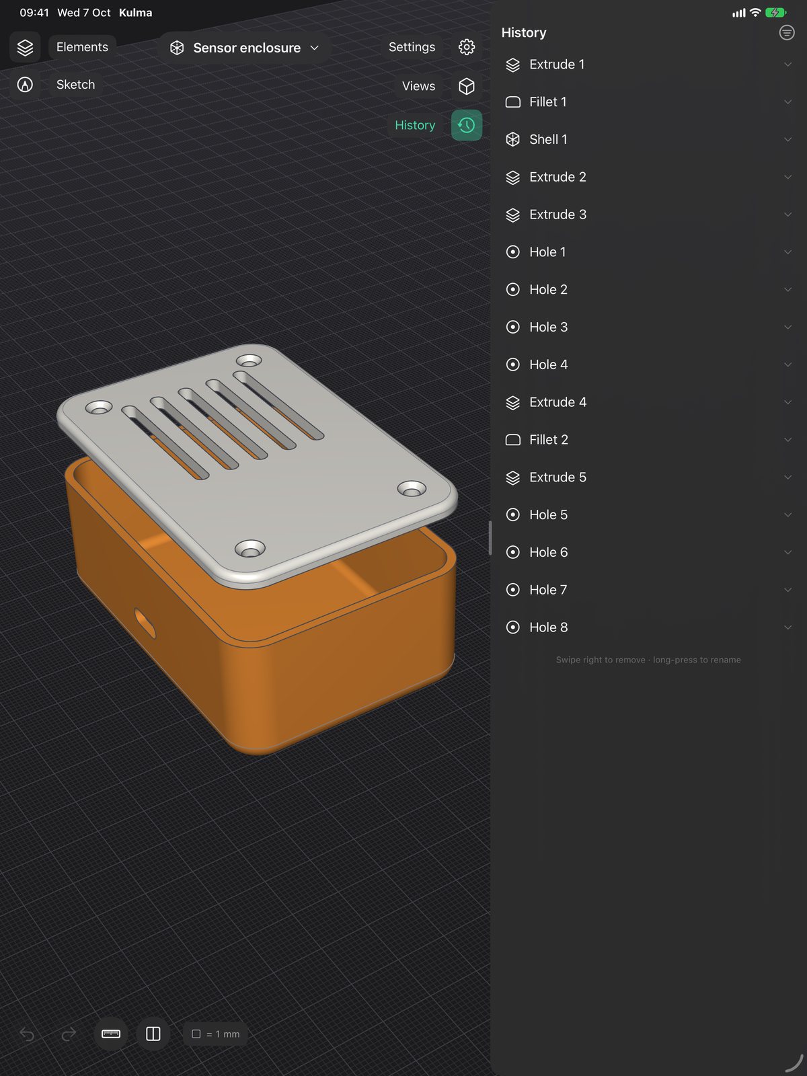Click the Hole 7 icon
807x1076 pixels.
513,590
